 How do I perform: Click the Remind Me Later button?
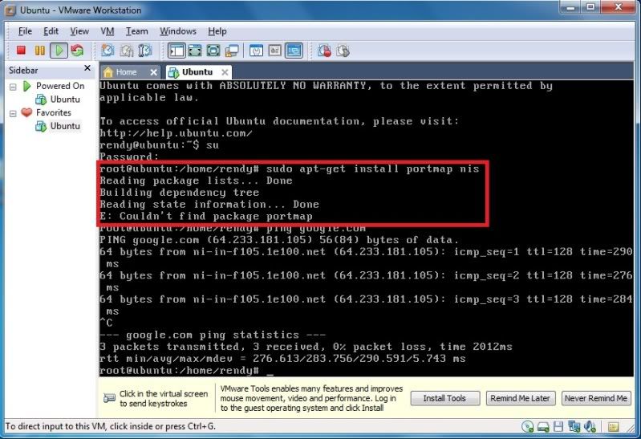[520, 398]
